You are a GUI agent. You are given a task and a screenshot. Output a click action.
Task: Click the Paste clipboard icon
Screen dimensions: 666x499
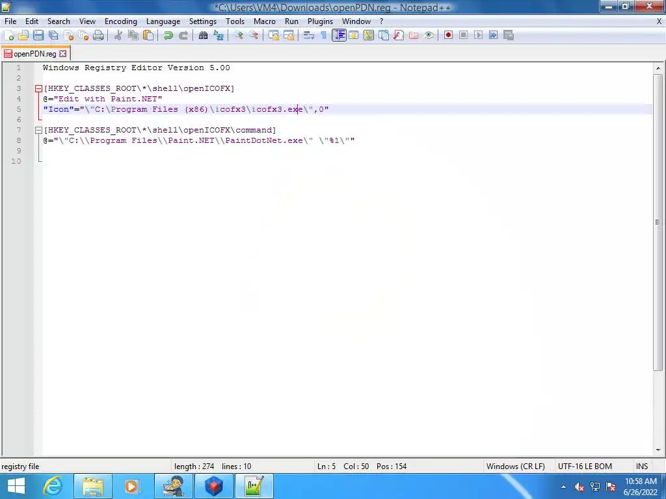click(x=148, y=35)
